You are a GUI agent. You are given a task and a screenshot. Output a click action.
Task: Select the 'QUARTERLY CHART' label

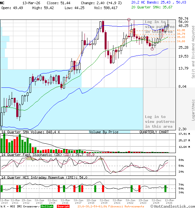pyautogui.click(x=154, y=132)
